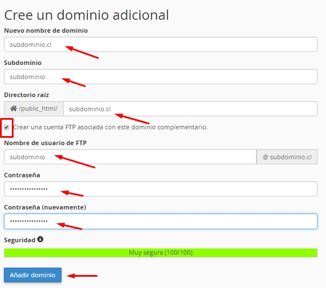Click the 'Contraseña (nuevamente)' label
326x288 pixels.
45,207
